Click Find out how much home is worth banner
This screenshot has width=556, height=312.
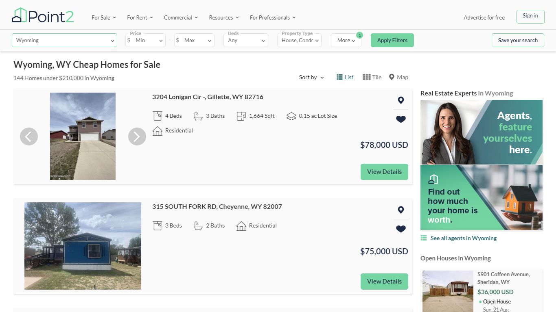point(482,197)
